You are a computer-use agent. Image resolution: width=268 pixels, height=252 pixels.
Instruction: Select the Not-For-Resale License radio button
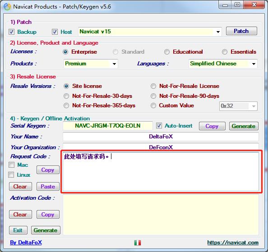pos(153,86)
